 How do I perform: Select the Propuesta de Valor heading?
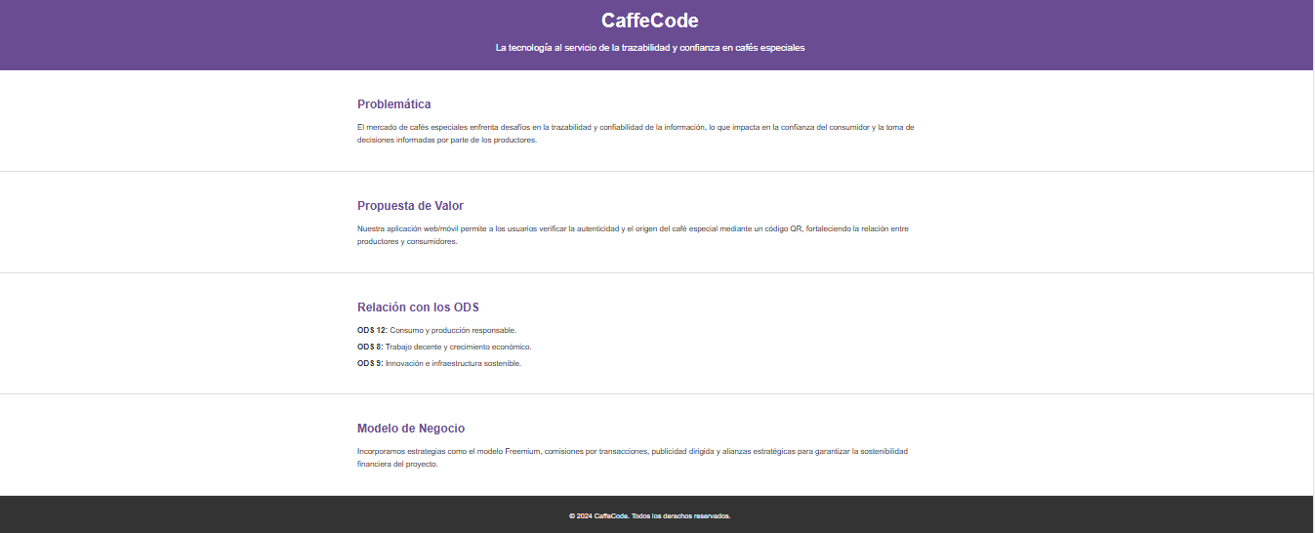tap(410, 206)
